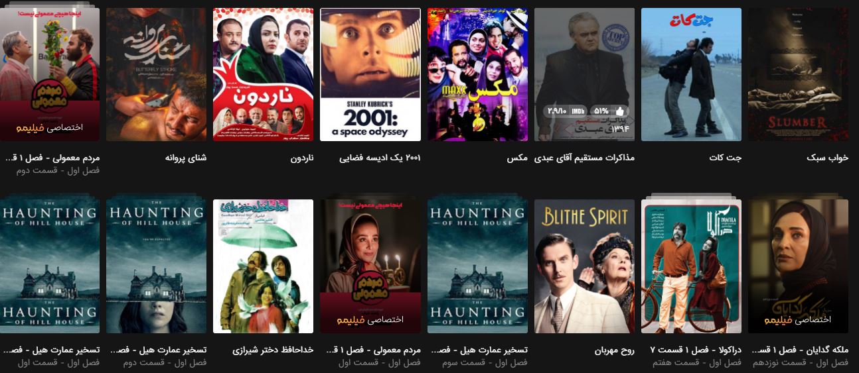This screenshot has width=859, height=373.
Task: Open Haunting of Hill House قسمت دوم poster
Action: 157,266
